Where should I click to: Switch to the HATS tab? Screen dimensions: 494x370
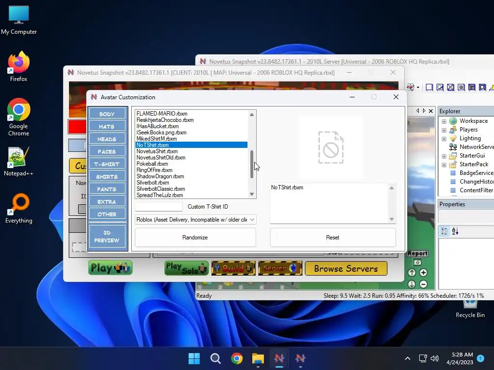click(107, 126)
